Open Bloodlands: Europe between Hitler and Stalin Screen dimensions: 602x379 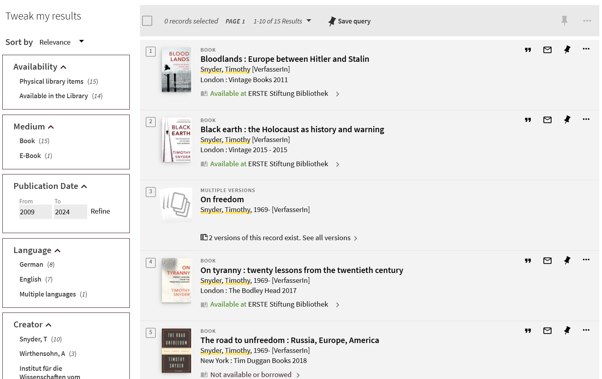(x=285, y=59)
